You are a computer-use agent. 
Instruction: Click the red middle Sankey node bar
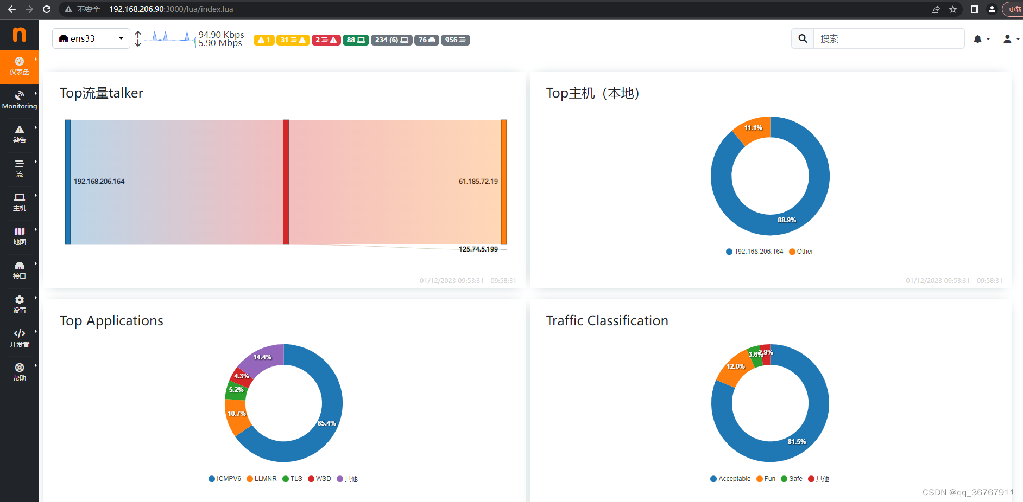286,182
